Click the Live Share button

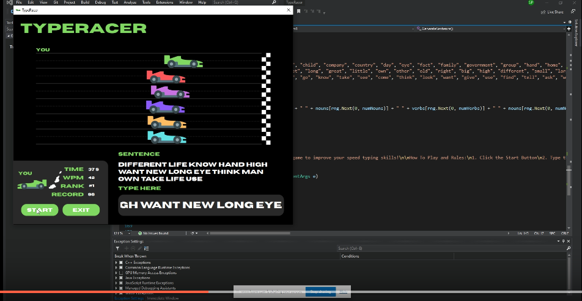click(x=552, y=12)
